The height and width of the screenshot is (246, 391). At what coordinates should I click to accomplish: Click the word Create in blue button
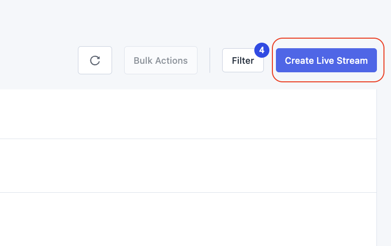[x=300, y=61]
